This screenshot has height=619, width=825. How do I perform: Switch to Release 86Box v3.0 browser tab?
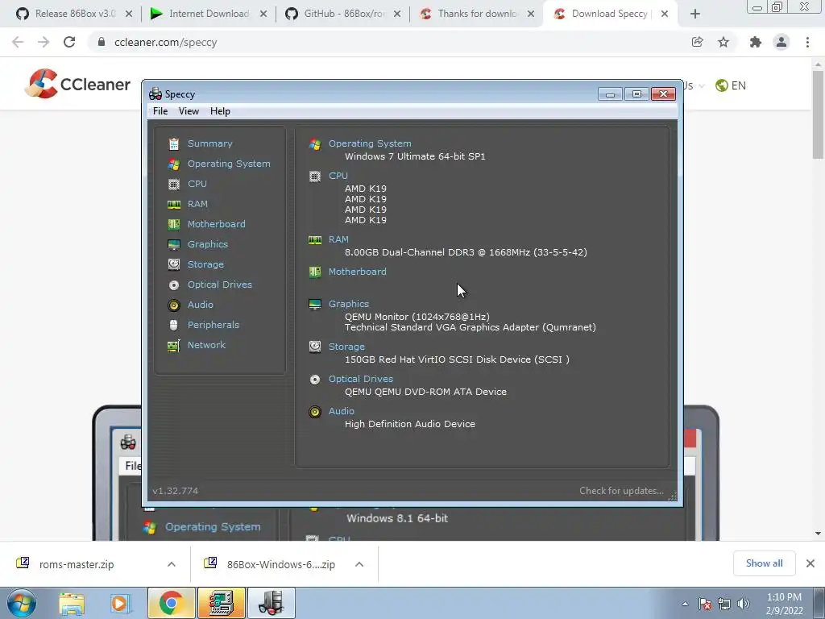[73, 14]
